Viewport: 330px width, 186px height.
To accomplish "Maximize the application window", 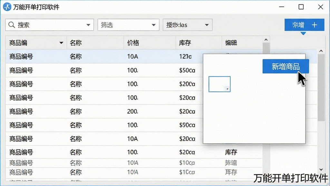I will pos(301,7).
